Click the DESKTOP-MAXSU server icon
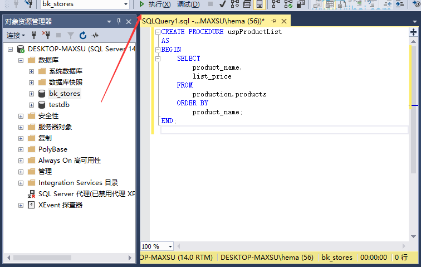Screen dimensions: 421x267 click(21, 49)
